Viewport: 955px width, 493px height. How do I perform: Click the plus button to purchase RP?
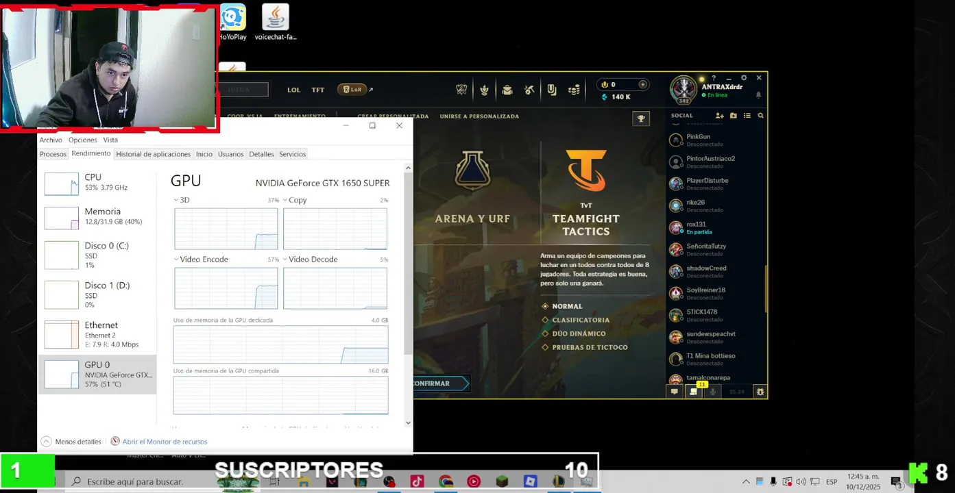point(642,84)
